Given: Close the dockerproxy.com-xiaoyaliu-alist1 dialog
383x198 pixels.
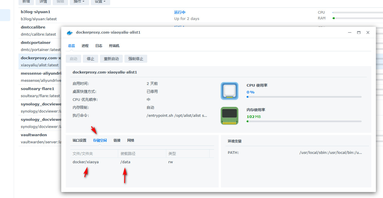Looking at the screenshot, I should click(x=368, y=32).
